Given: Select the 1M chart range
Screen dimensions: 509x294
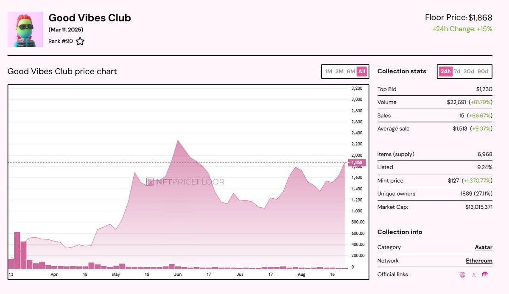Looking at the screenshot, I should point(329,72).
